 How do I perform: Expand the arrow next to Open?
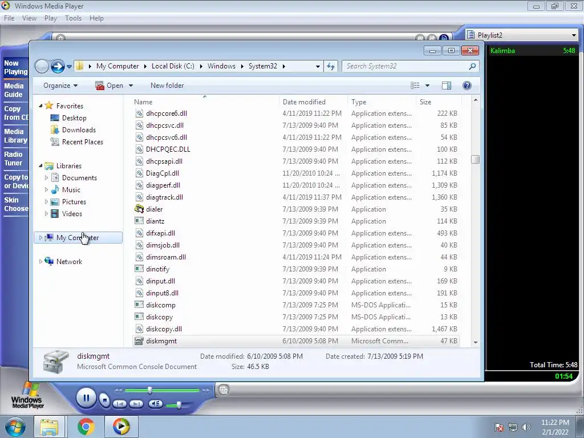coord(131,86)
